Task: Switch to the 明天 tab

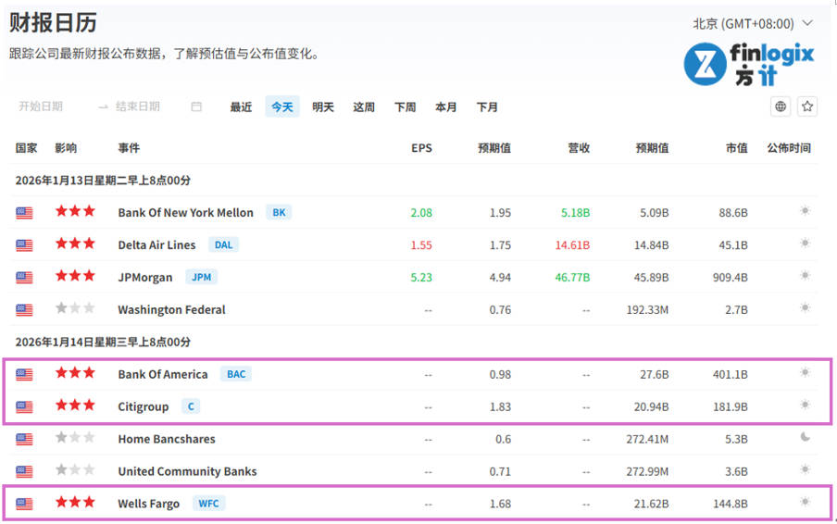Action: point(323,106)
